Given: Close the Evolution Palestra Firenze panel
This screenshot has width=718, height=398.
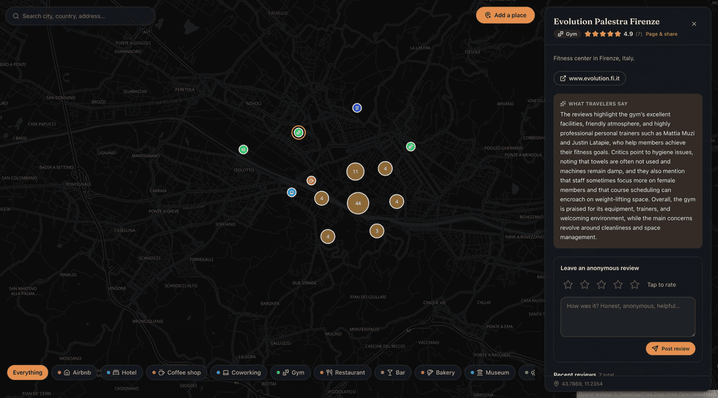Looking at the screenshot, I should 694,24.
